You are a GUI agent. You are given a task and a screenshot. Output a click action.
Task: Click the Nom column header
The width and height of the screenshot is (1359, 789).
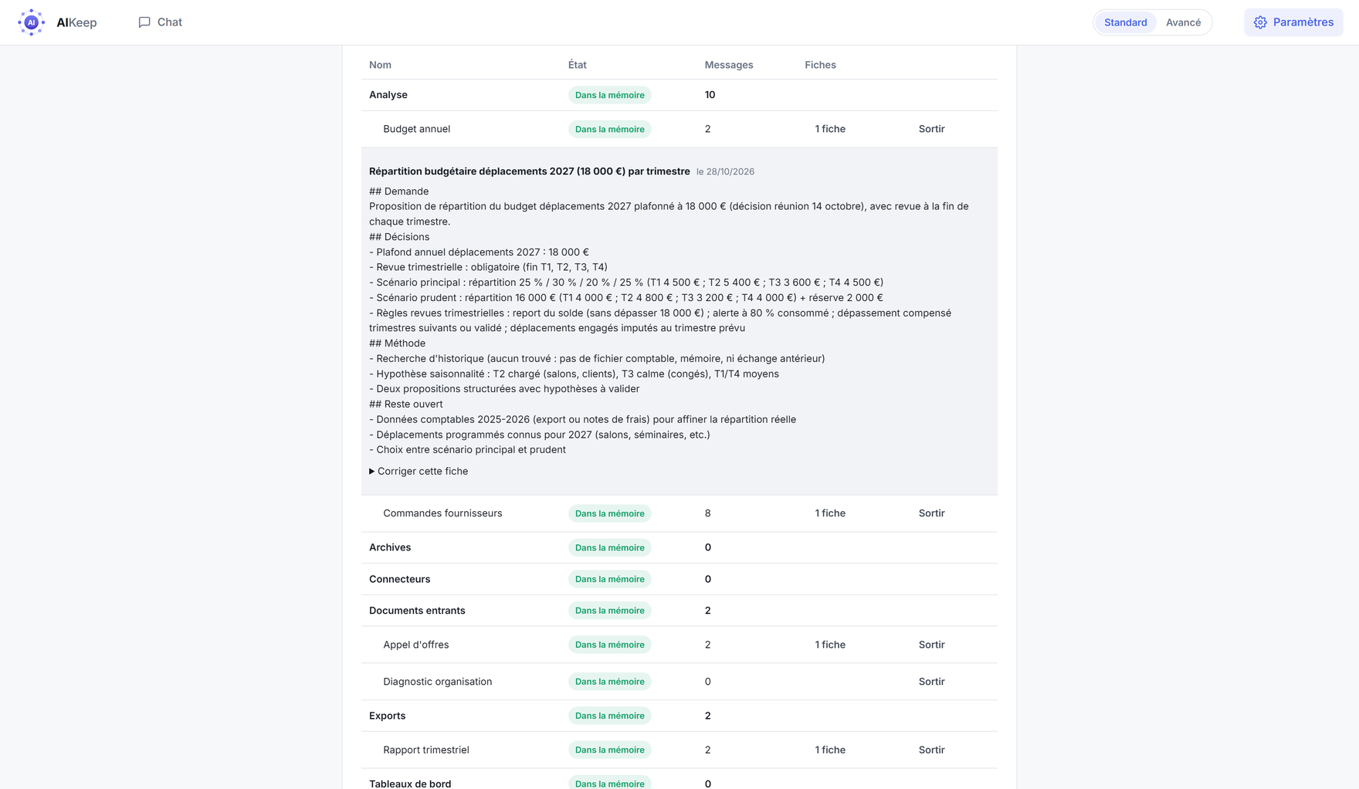click(x=380, y=65)
